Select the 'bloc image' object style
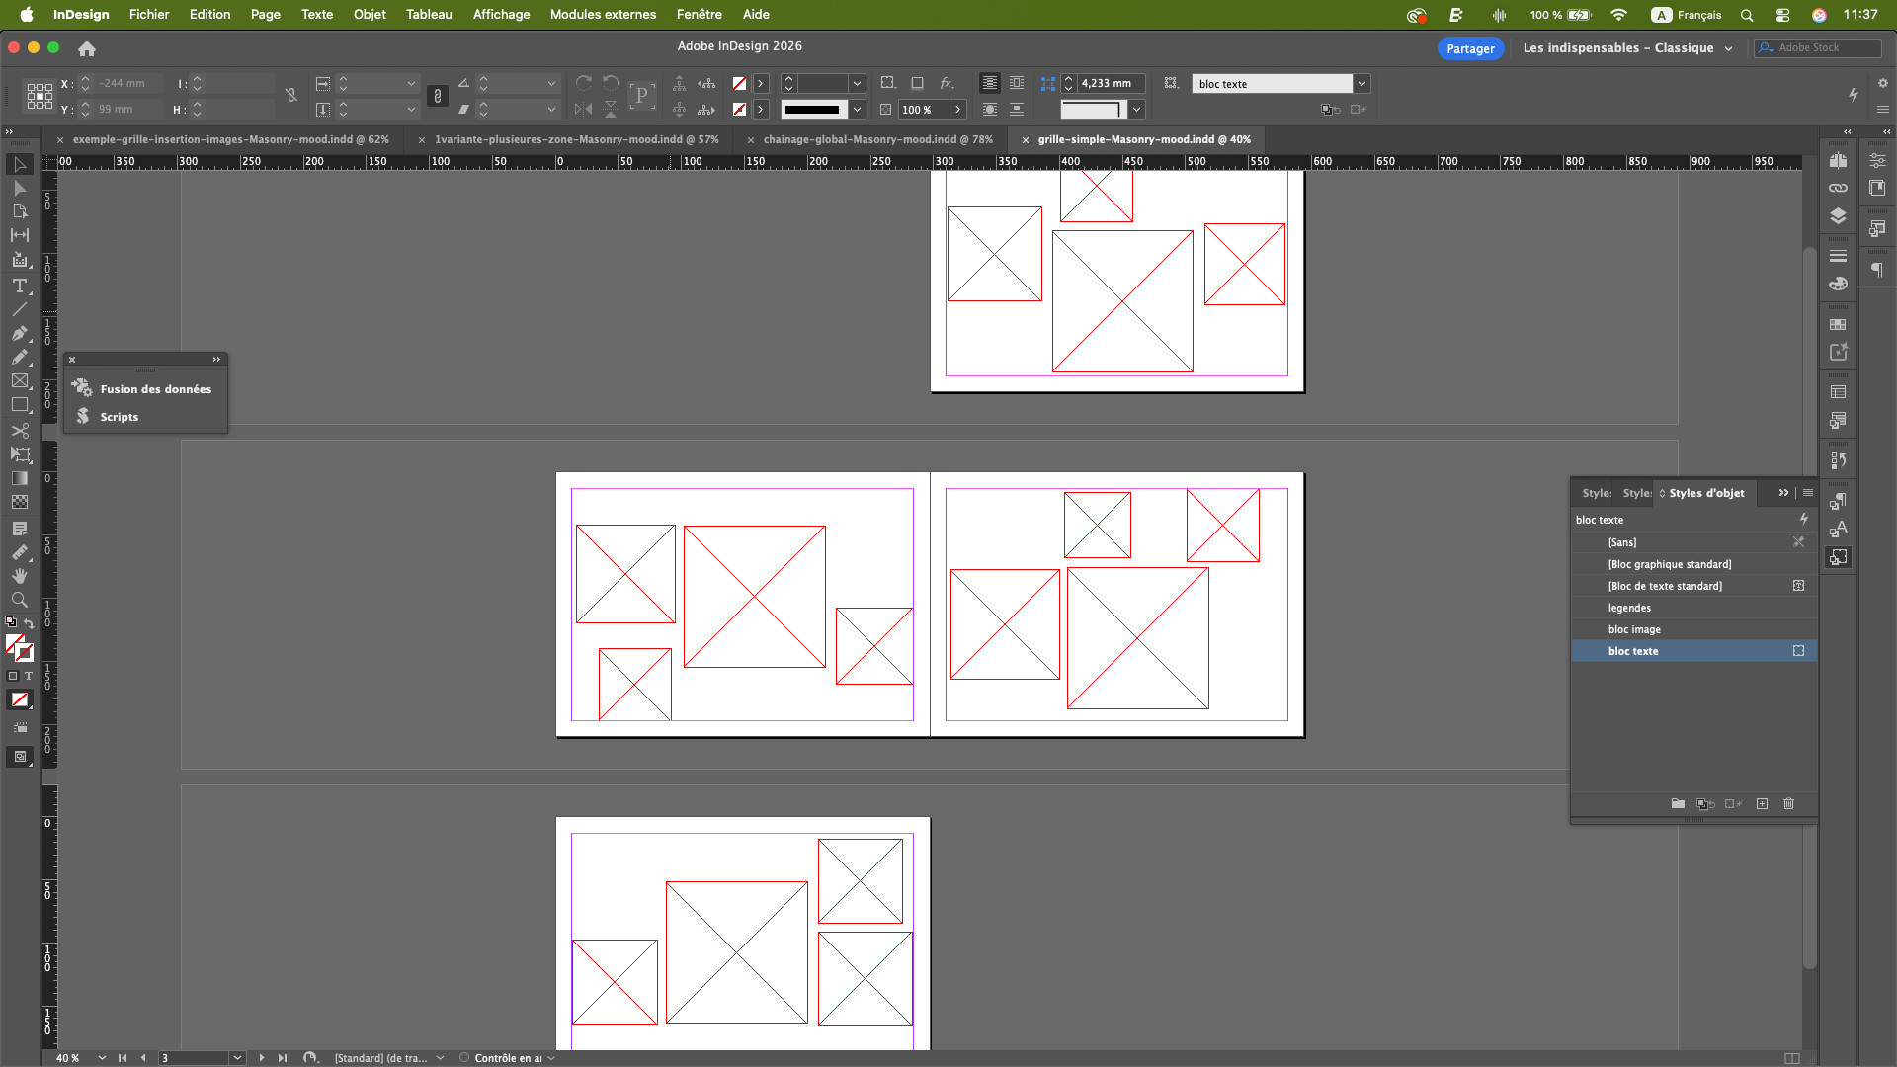The width and height of the screenshot is (1897, 1067). click(x=1634, y=629)
